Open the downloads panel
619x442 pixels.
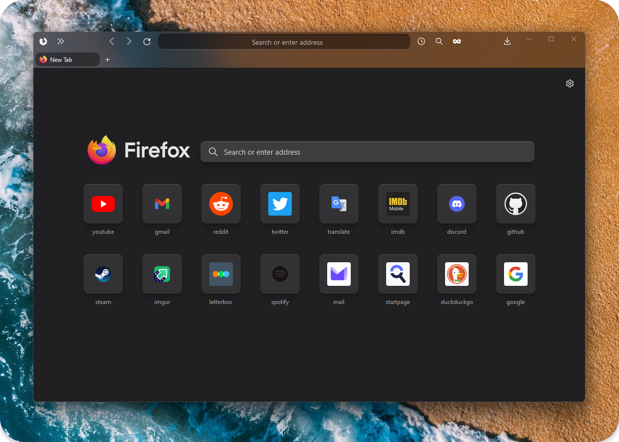507,41
